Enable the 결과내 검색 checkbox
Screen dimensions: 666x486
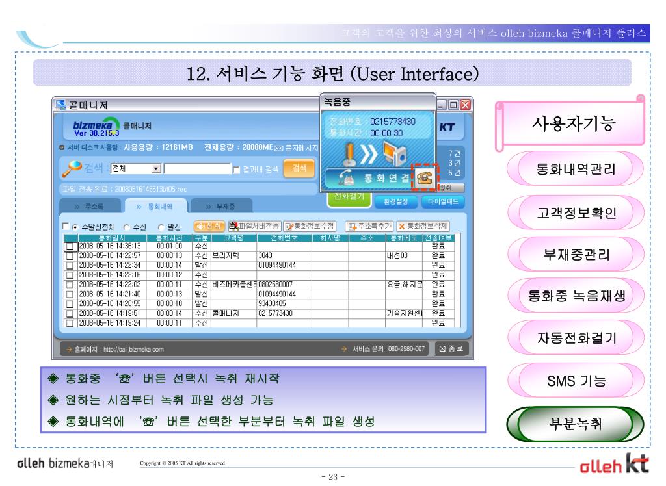point(236,170)
